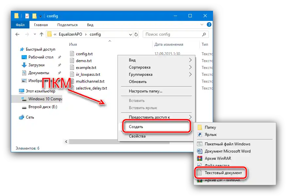The image size is (287, 196).
Task: Select the demo.txt file
Action: [x=84, y=61]
